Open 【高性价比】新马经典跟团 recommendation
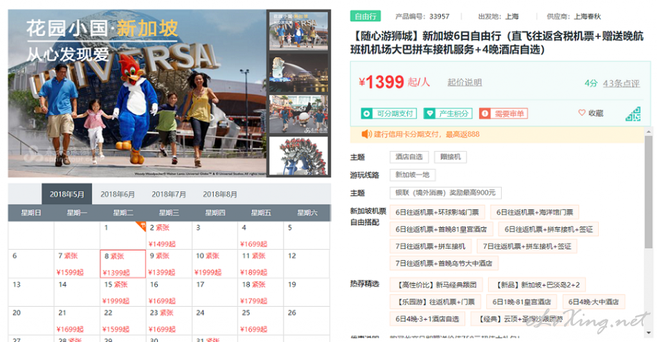The width and height of the screenshot is (657, 342). [436, 285]
